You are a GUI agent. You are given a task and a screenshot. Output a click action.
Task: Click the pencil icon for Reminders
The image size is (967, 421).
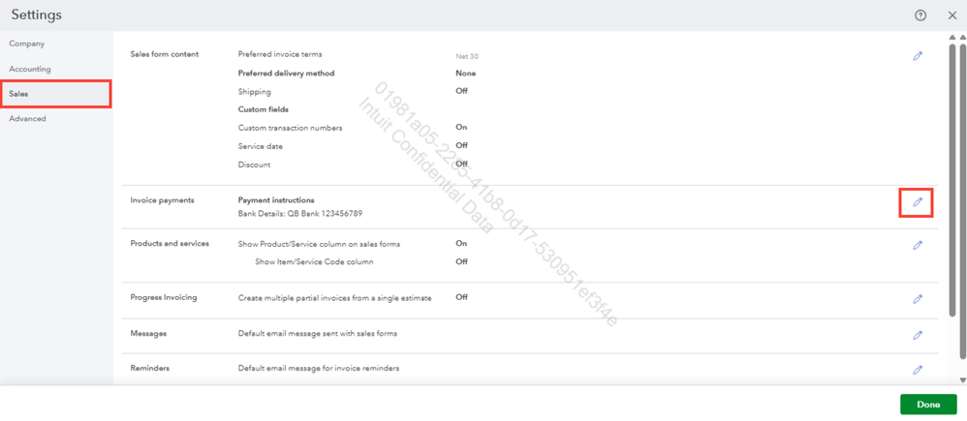pos(918,370)
